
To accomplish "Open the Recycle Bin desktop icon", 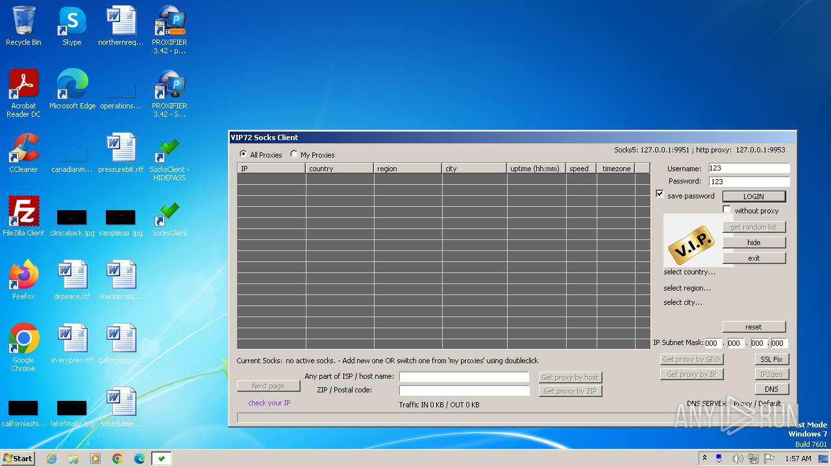I will [x=23, y=27].
